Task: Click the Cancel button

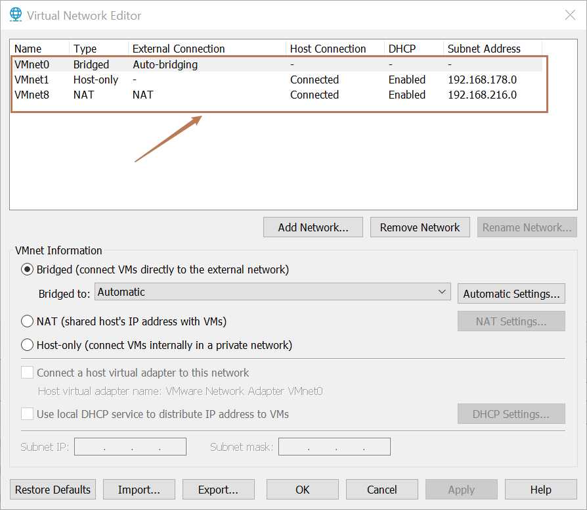Action: tap(382, 490)
